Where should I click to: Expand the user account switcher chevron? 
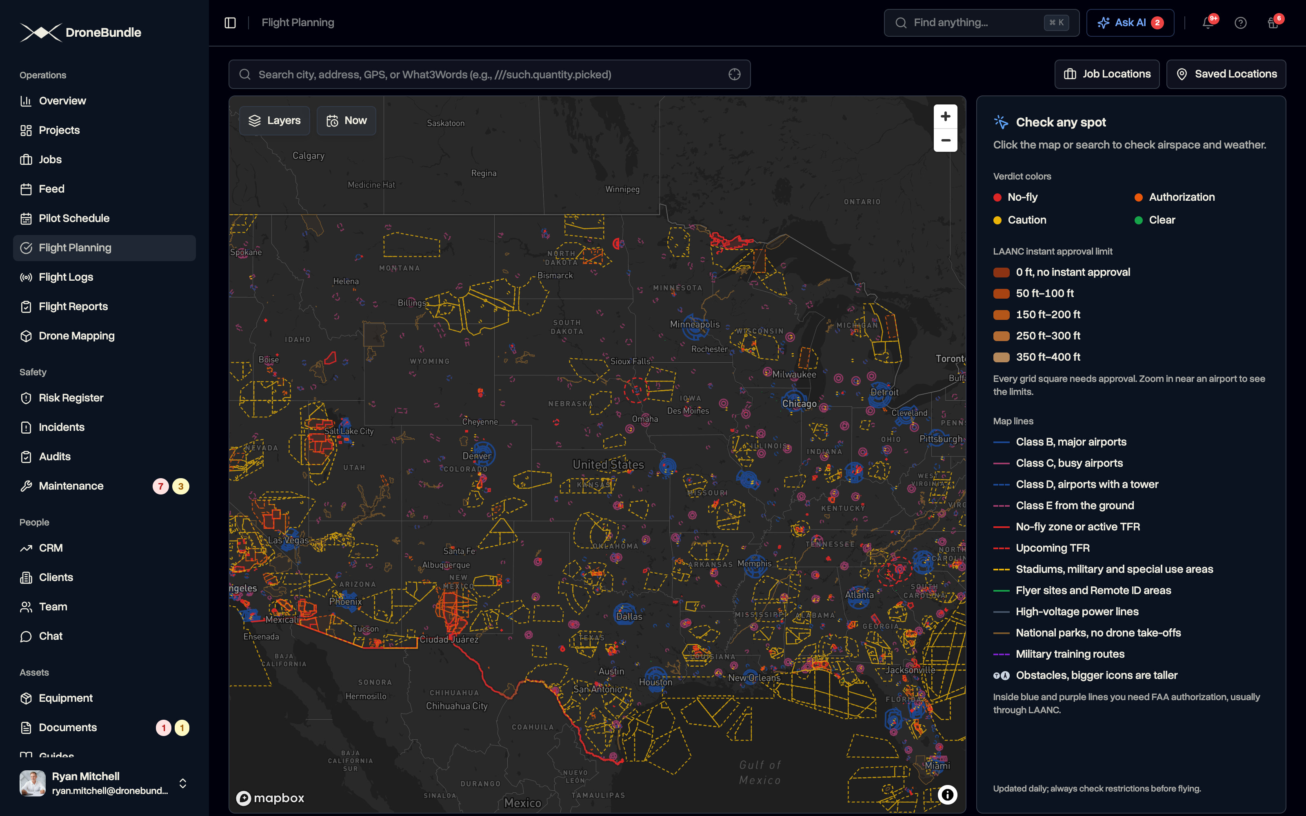coord(183,783)
